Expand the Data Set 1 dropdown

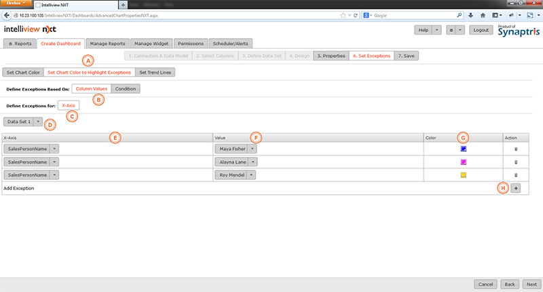pos(38,122)
